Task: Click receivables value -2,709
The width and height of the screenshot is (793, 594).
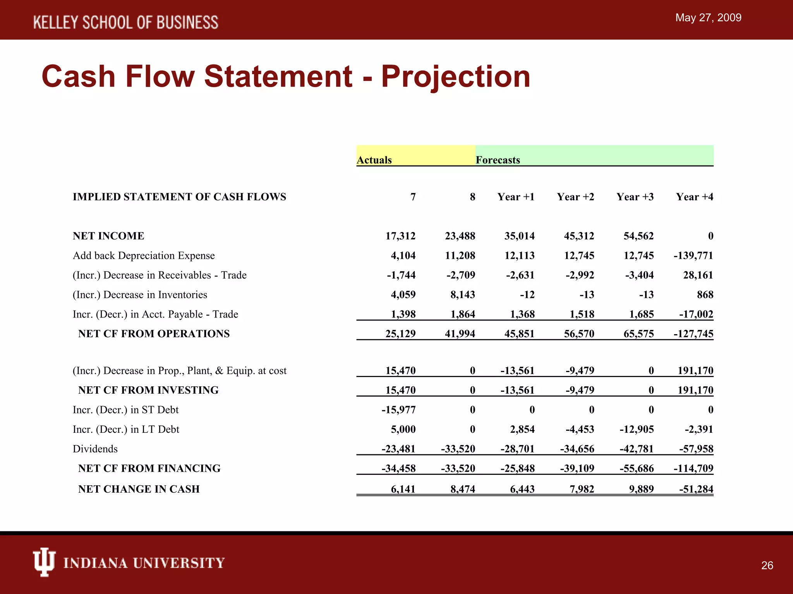Action: (x=461, y=275)
